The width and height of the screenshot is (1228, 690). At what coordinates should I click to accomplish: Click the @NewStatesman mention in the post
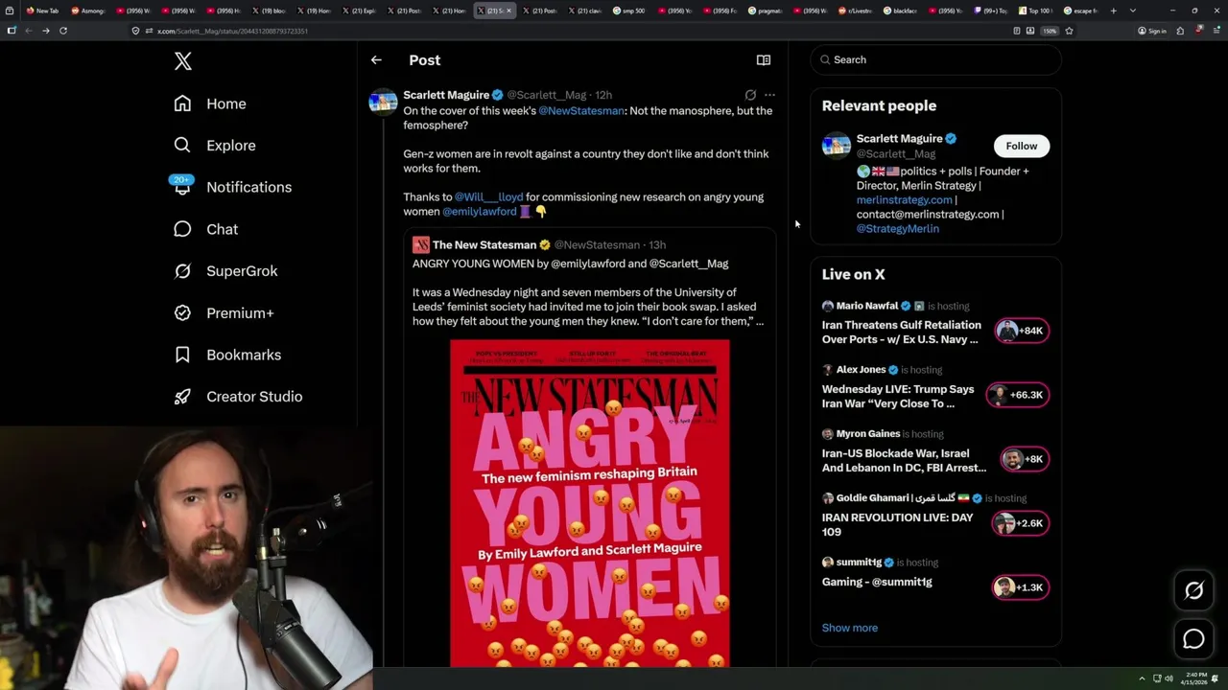coord(581,111)
